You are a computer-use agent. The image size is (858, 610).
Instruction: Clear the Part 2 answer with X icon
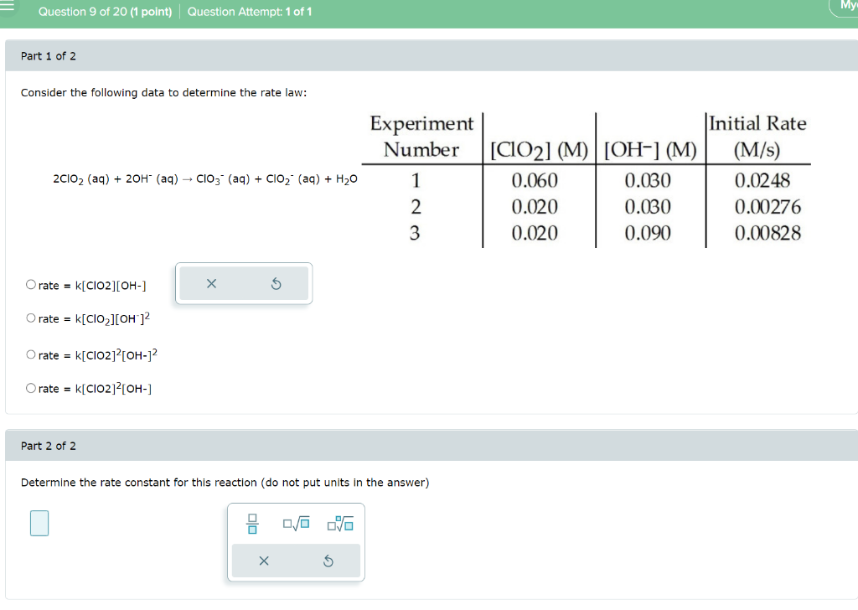coord(264,561)
